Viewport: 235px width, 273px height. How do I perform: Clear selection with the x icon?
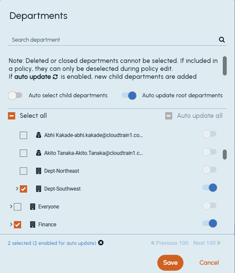(101, 243)
